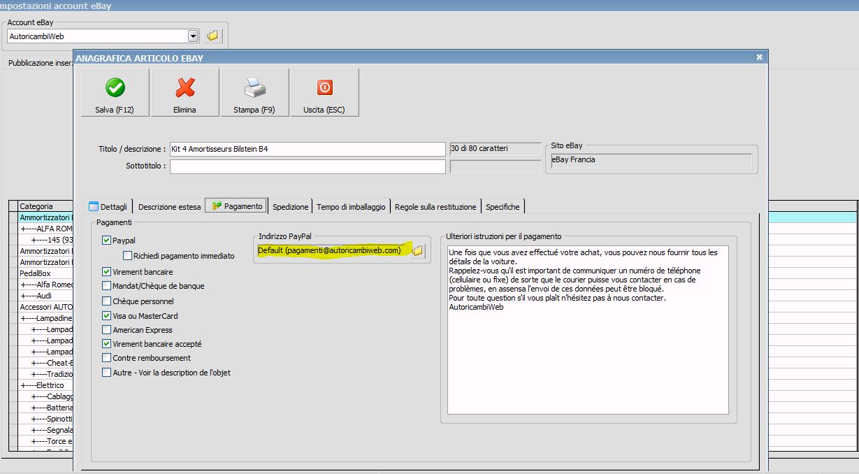Viewport: 859px width, 474px height.
Task: Enable Chèque personnel checkbox
Action: [x=107, y=301]
